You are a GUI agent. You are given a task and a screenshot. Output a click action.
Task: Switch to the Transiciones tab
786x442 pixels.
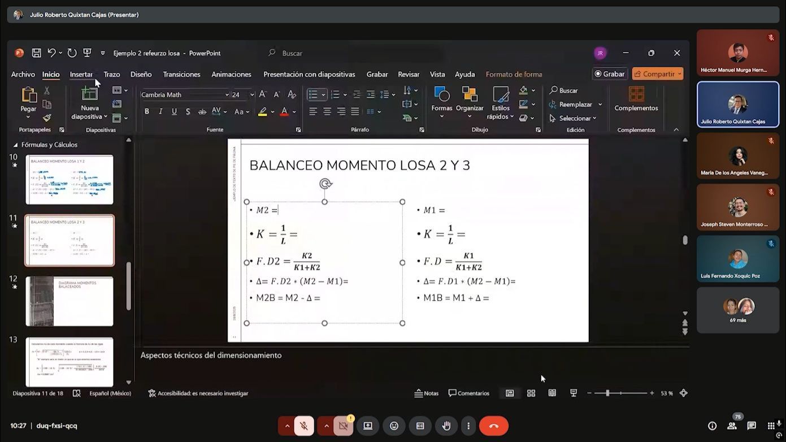click(x=181, y=75)
